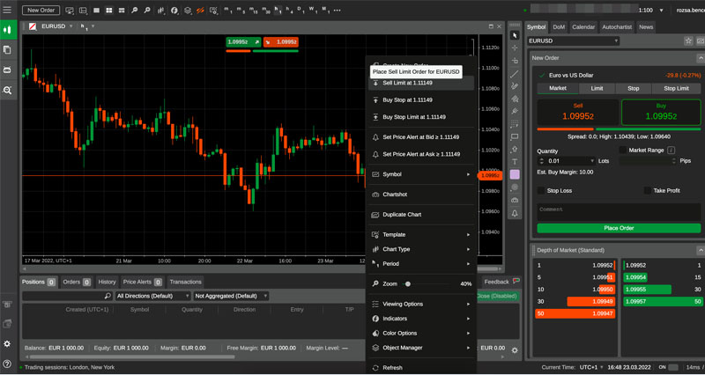Image resolution: width=705 pixels, height=375 pixels.
Task: Zoom out chart with toolbar magnifier
Action: [135, 10]
